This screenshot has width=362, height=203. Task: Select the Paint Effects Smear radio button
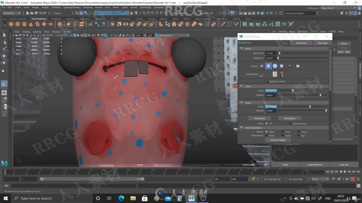point(282,136)
